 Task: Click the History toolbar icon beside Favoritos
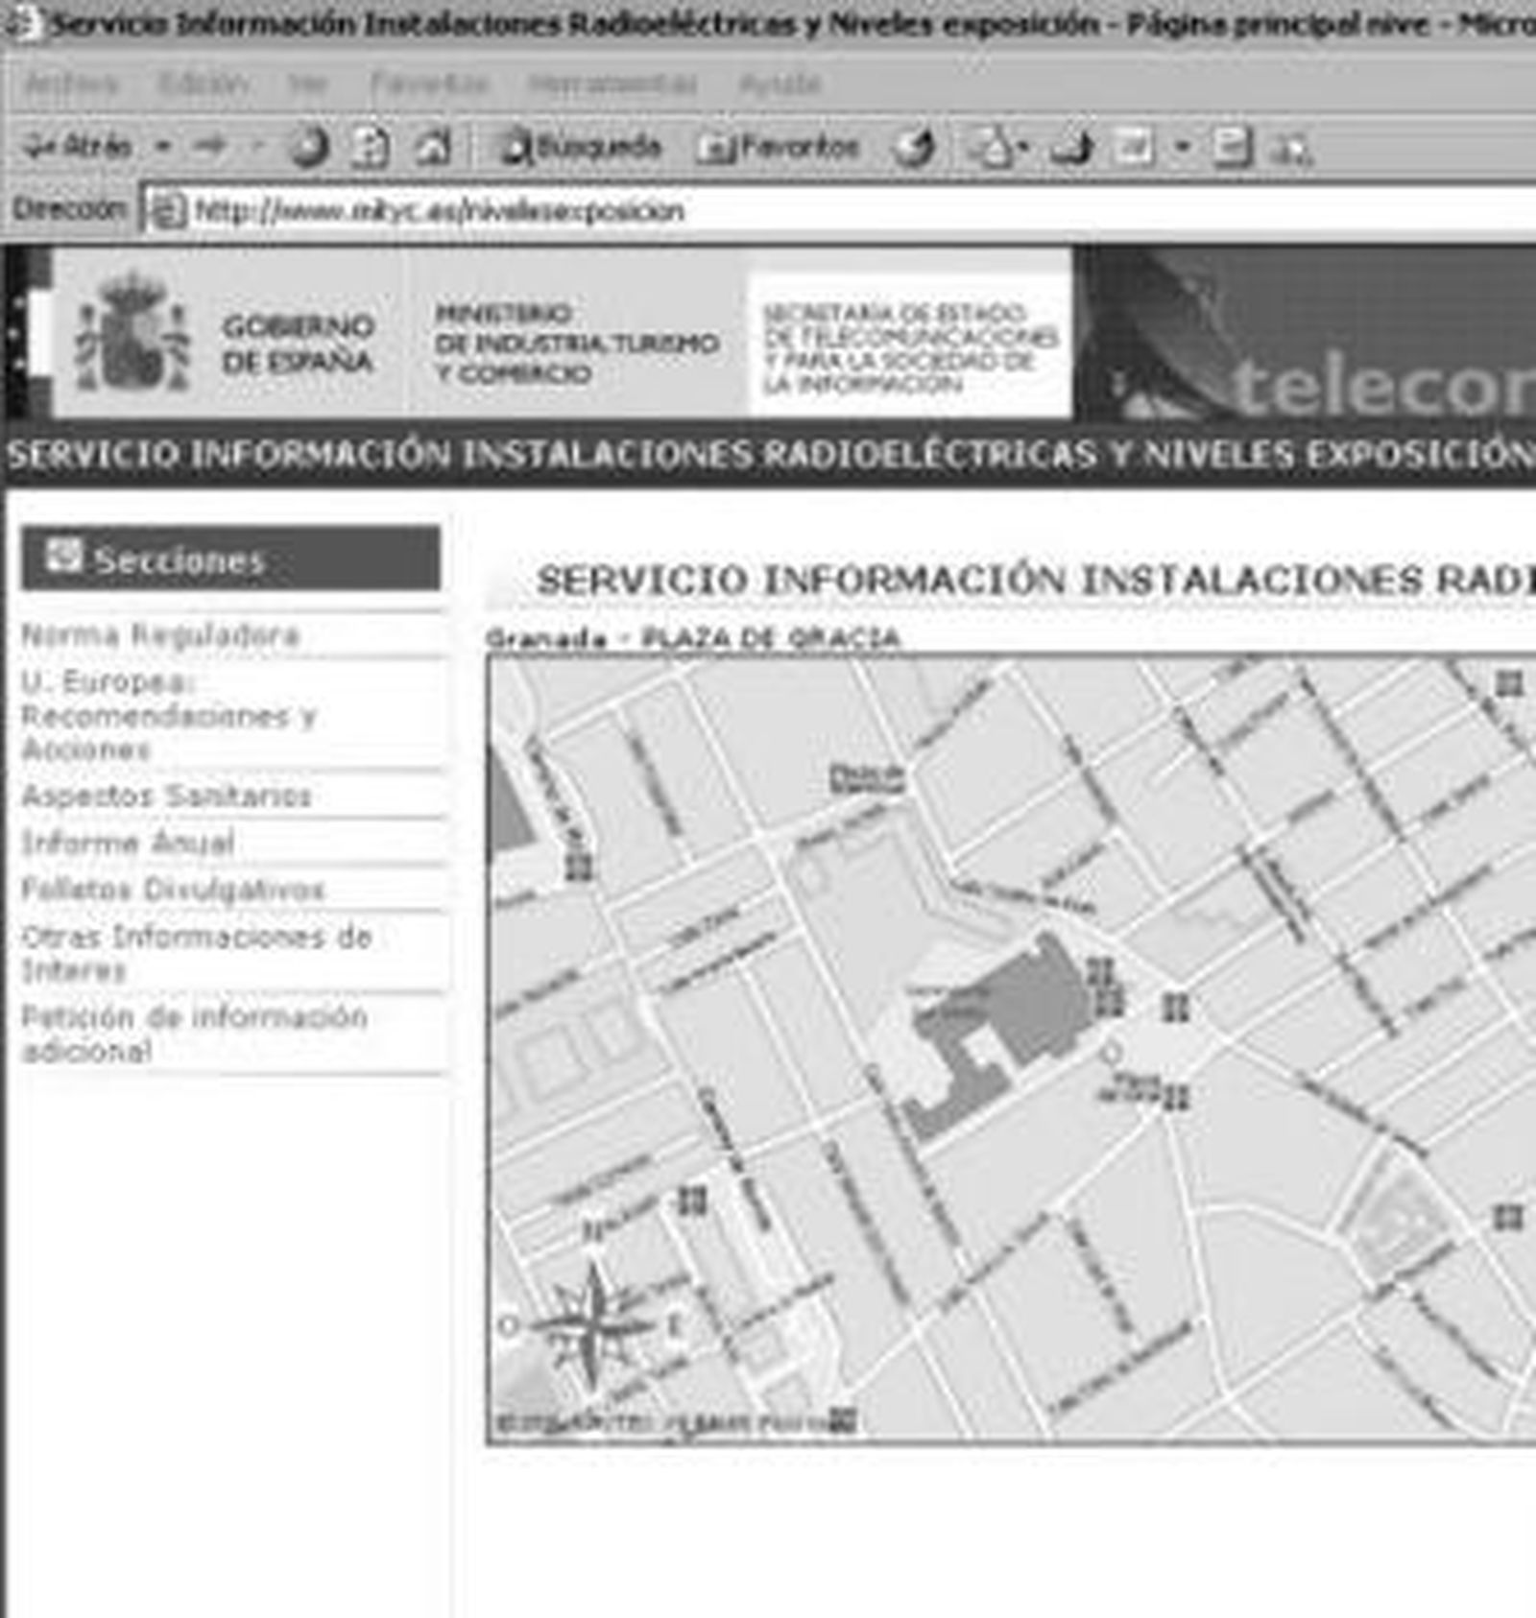914,148
